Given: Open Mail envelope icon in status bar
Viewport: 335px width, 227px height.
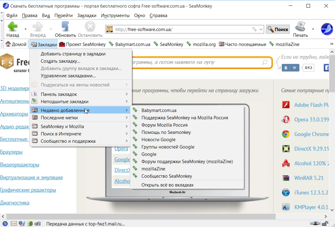Looking at the screenshot, I should (14, 224).
